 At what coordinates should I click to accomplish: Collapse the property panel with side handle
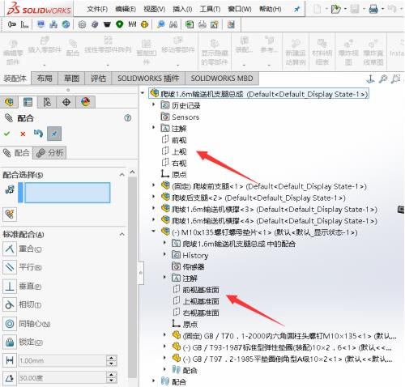point(141,273)
